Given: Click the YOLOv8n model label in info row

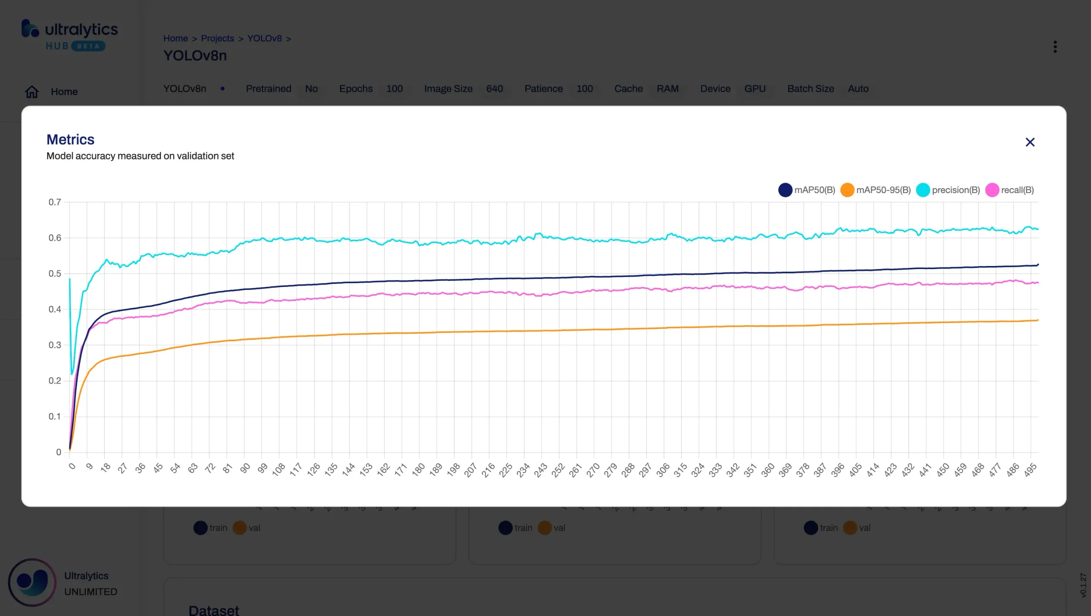Looking at the screenshot, I should (185, 89).
